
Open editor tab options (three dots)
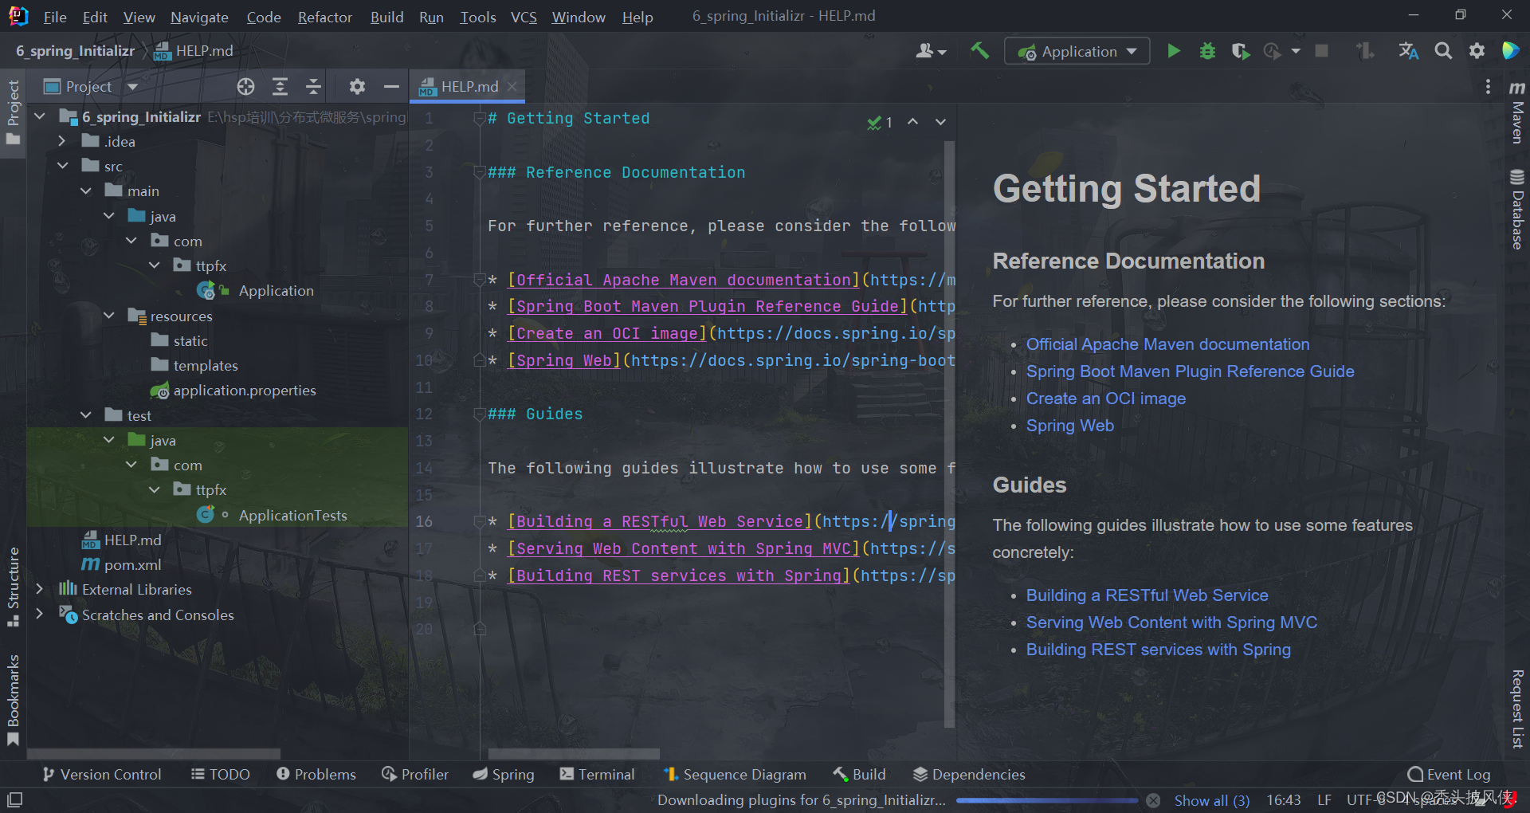pos(1488,86)
